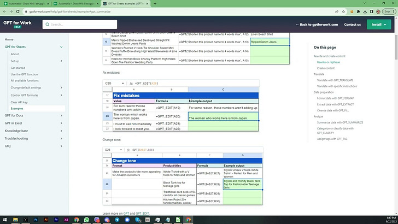Toggle the browser side panel icon
Screen dimensions: 398x224
coord(372,11)
